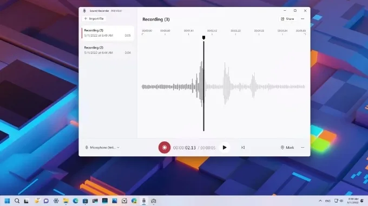
Task: Add a marker with the Mark button
Action: (x=287, y=148)
